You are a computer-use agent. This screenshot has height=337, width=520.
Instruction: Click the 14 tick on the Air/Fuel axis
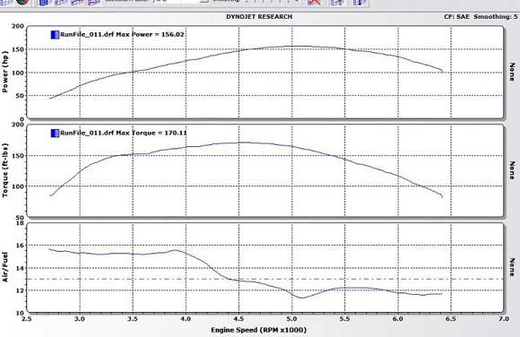pos(21,268)
